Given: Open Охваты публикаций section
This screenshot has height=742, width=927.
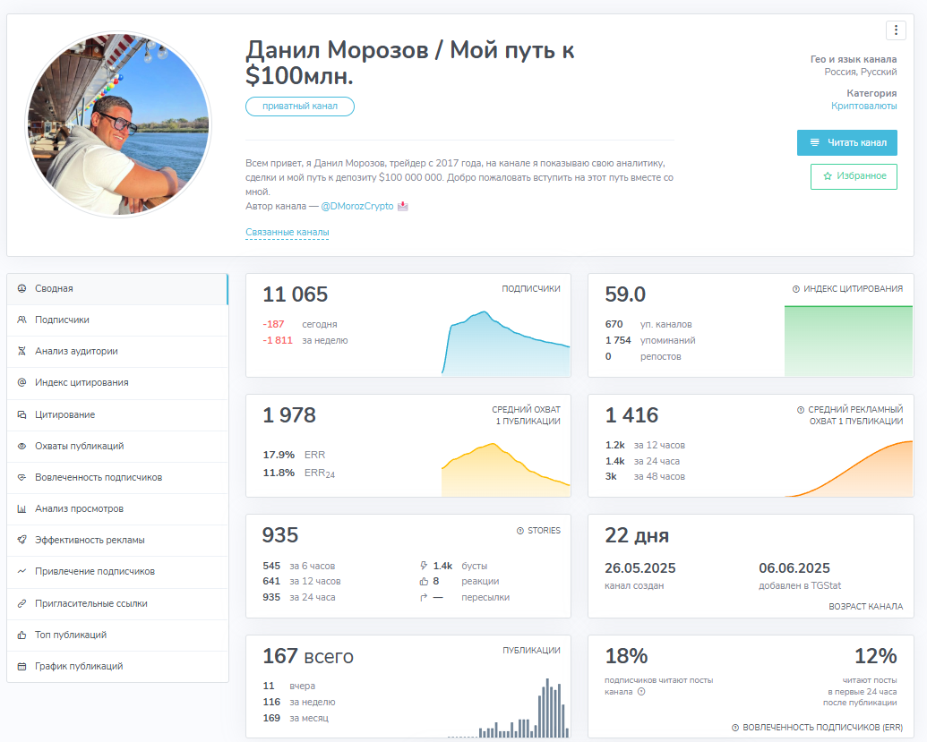Looking at the screenshot, I should pos(117,446).
